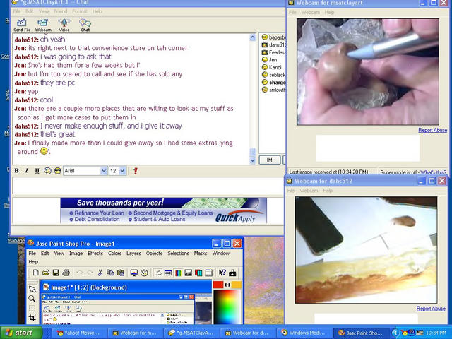Click the IM button below user list
This screenshot has width=452, height=339.
click(270, 160)
